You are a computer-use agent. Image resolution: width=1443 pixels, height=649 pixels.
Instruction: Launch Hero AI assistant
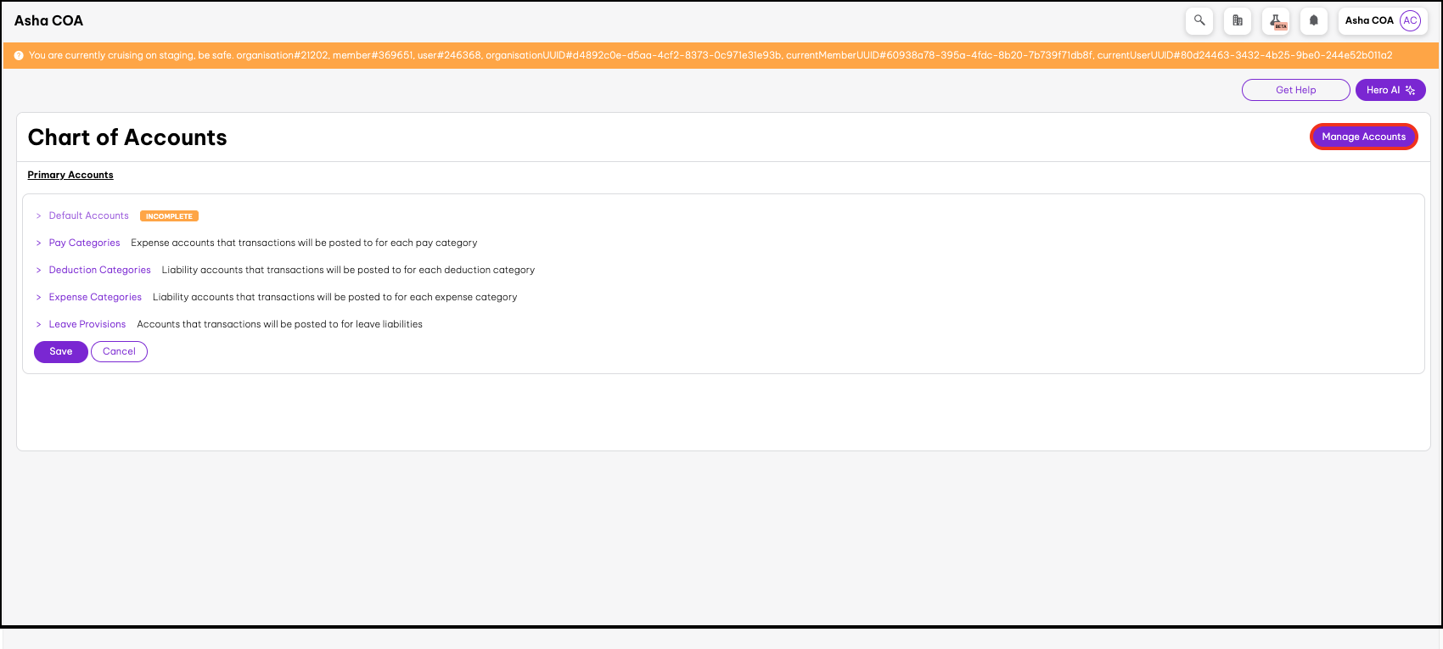pyautogui.click(x=1390, y=90)
